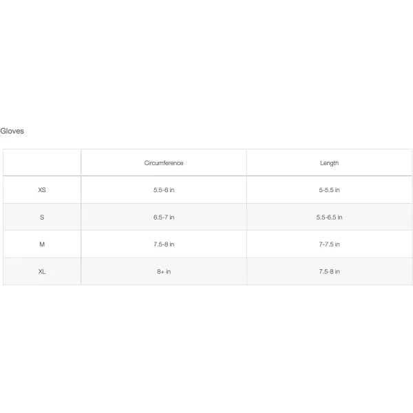
Task: Click the 5-5.5 in length cell
Action: click(x=329, y=190)
